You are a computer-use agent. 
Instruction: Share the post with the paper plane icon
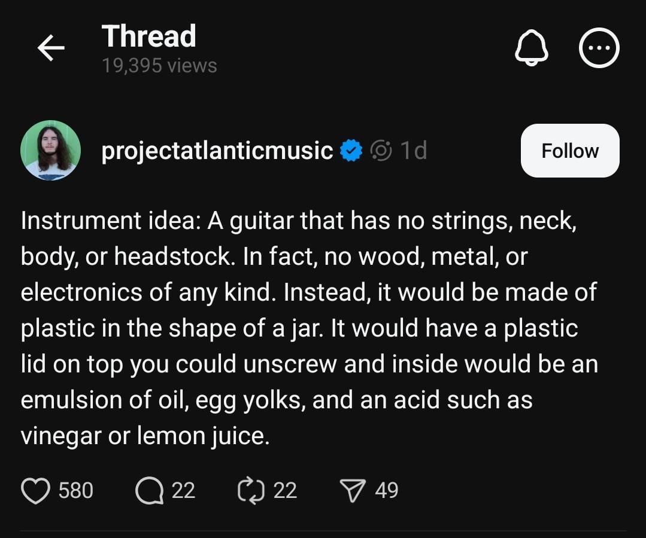click(352, 491)
